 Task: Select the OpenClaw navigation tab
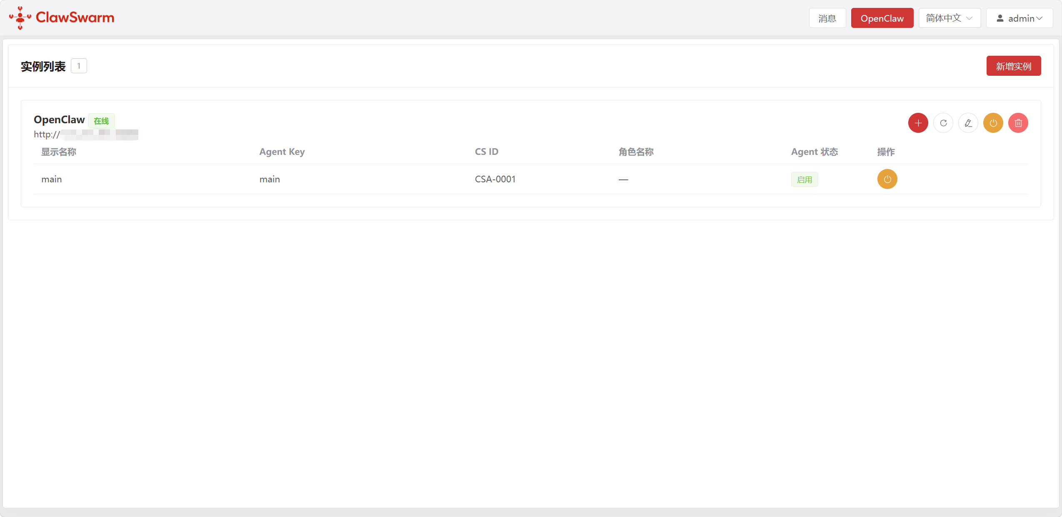coord(882,18)
